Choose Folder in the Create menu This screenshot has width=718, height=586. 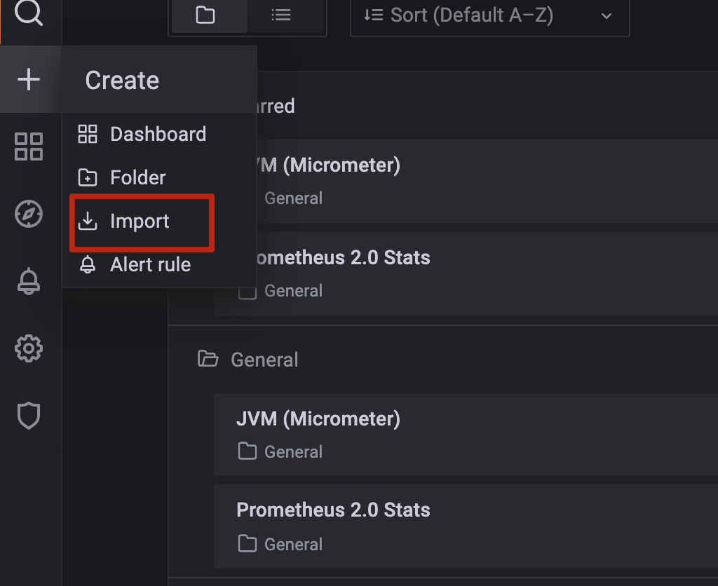[137, 177]
